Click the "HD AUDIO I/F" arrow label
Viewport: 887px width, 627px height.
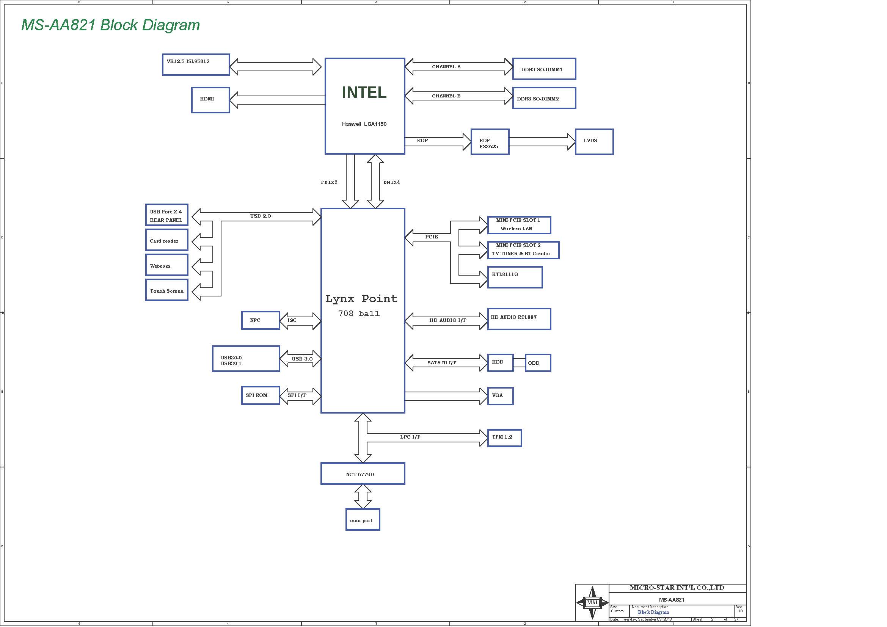click(x=448, y=320)
